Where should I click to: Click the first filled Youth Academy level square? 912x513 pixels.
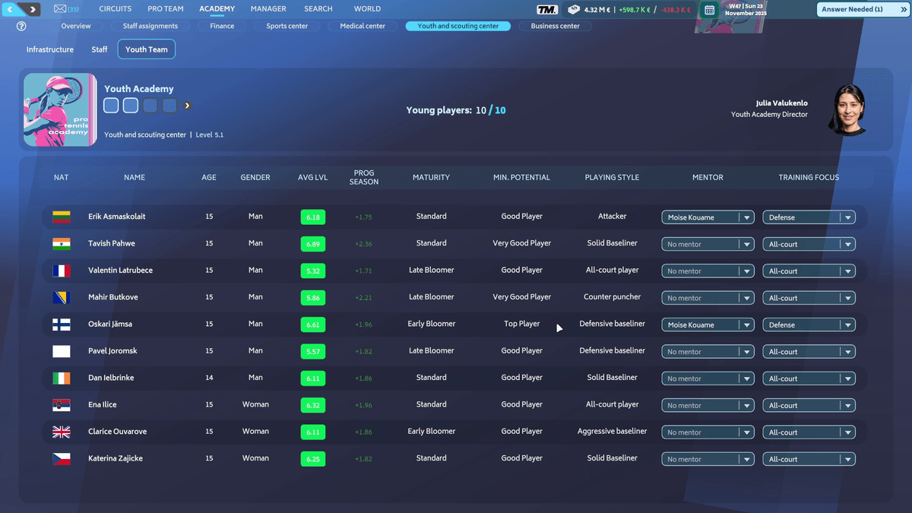[111, 106]
